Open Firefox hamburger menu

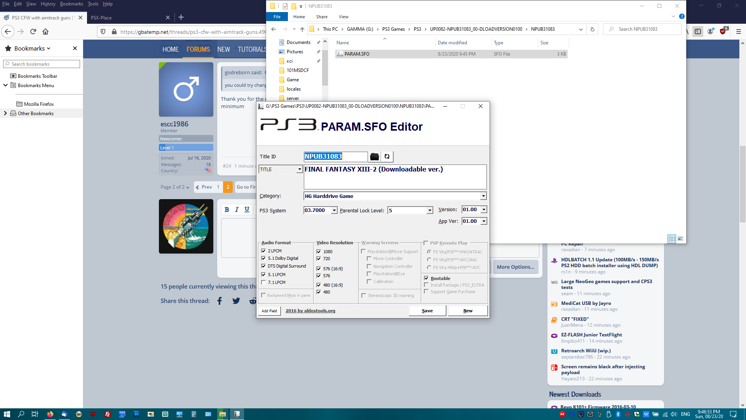pos(739,31)
